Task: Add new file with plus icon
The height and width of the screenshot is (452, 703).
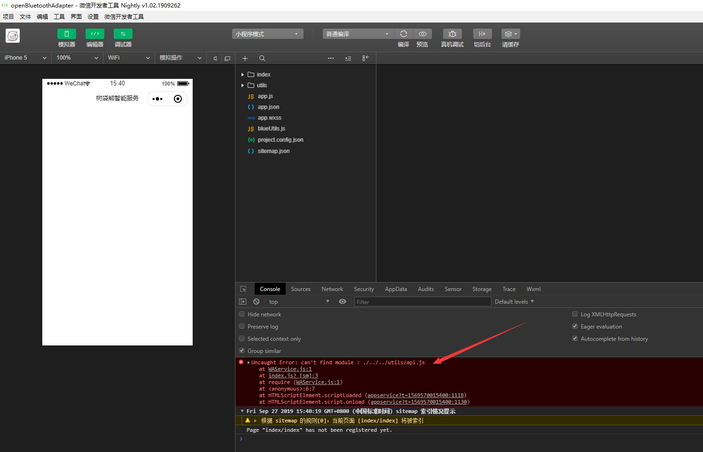Action: (245, 58)
